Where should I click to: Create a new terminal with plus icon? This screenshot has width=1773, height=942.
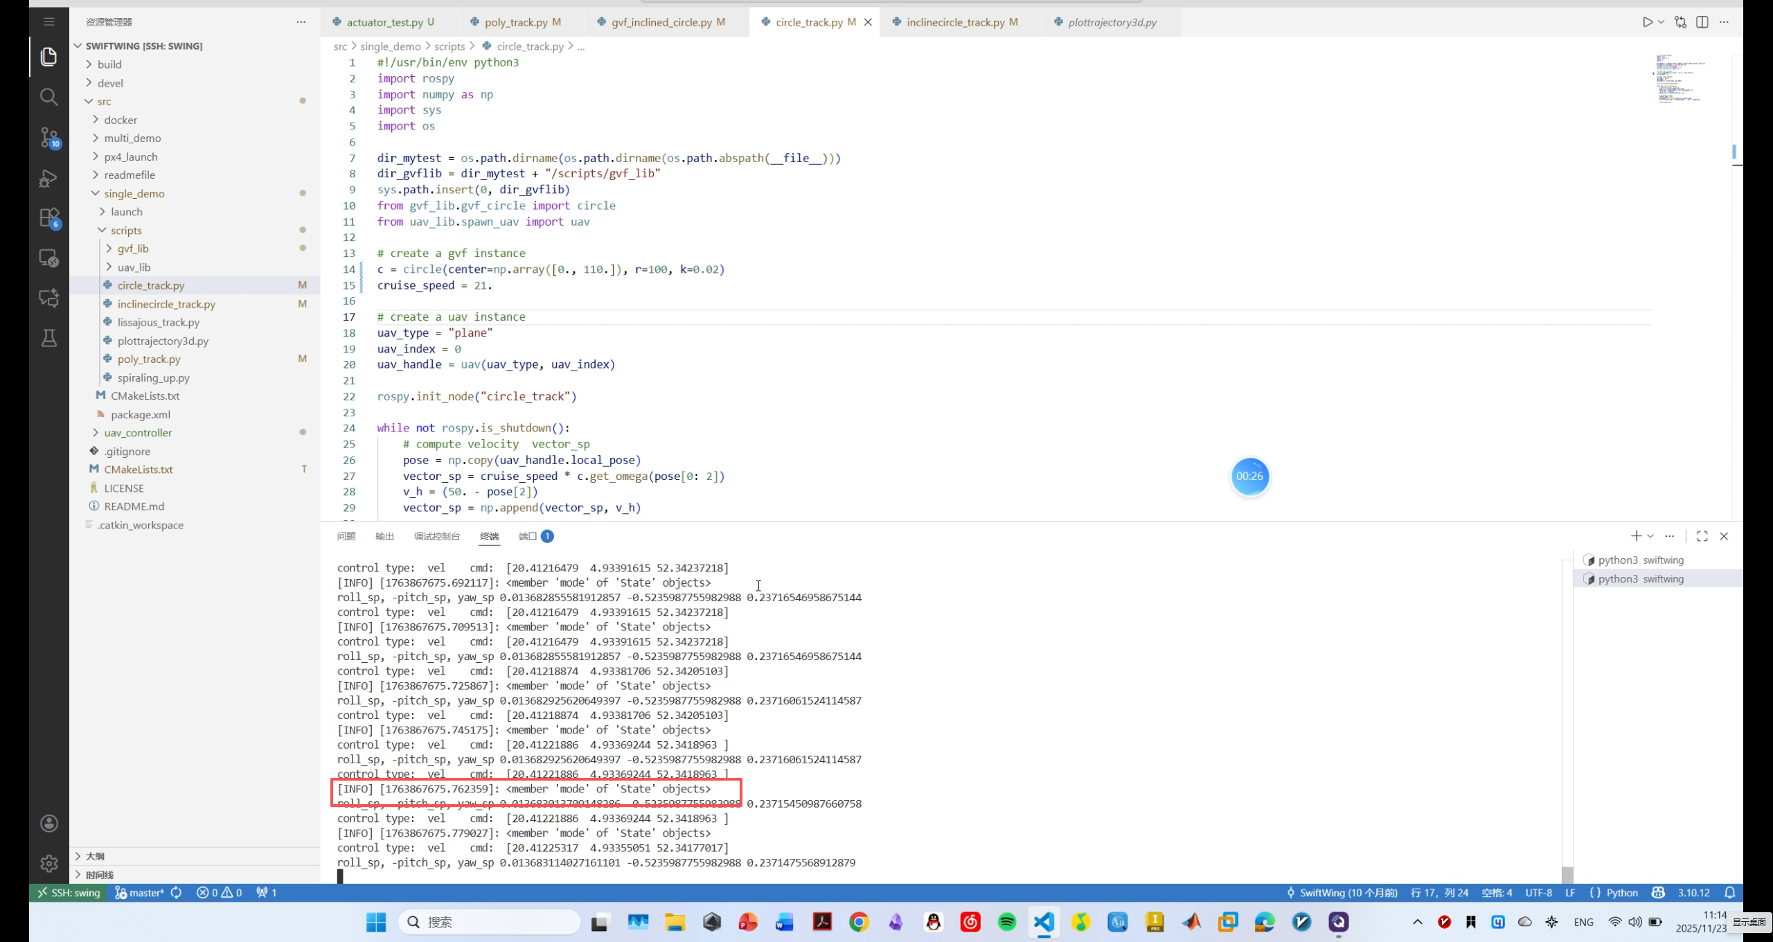(1636, 536)
